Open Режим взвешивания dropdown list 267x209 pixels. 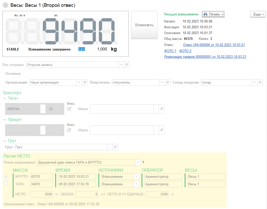[138, 162]
